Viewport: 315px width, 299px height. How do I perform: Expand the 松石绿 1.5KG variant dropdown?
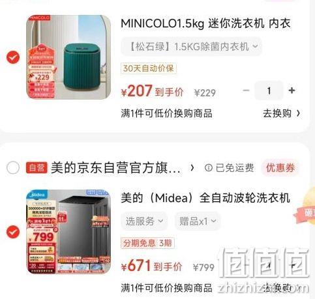tap(191, 46)
